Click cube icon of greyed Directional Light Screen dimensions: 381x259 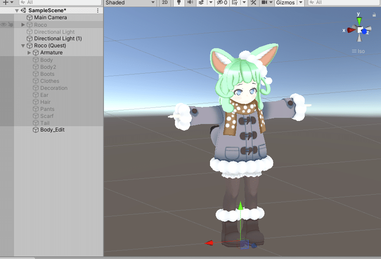[x=30, y=32]
